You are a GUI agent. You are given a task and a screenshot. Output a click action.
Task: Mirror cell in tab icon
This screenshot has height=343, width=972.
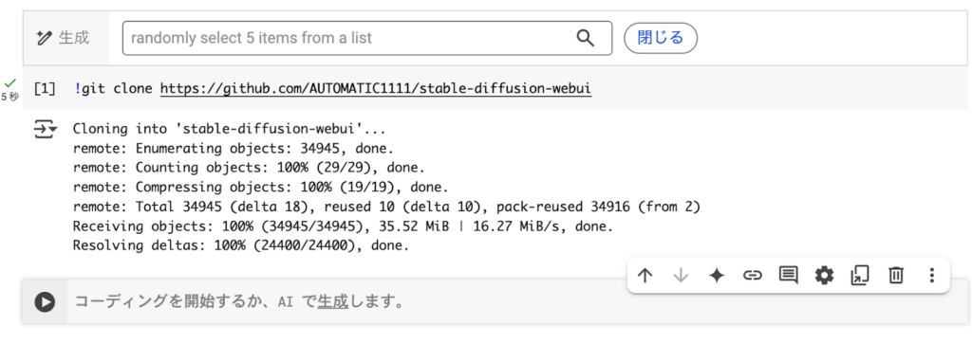[859, 276]
